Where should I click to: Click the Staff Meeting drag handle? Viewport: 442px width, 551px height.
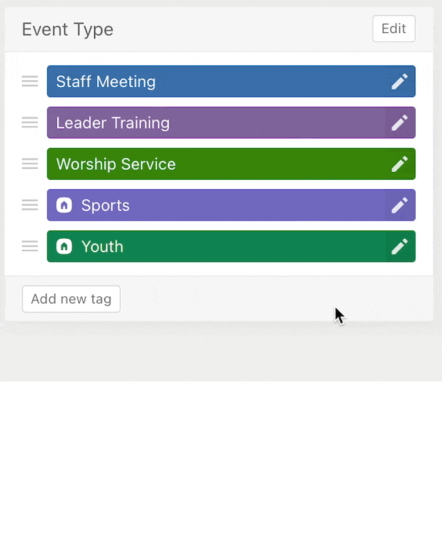pos(30,82)
